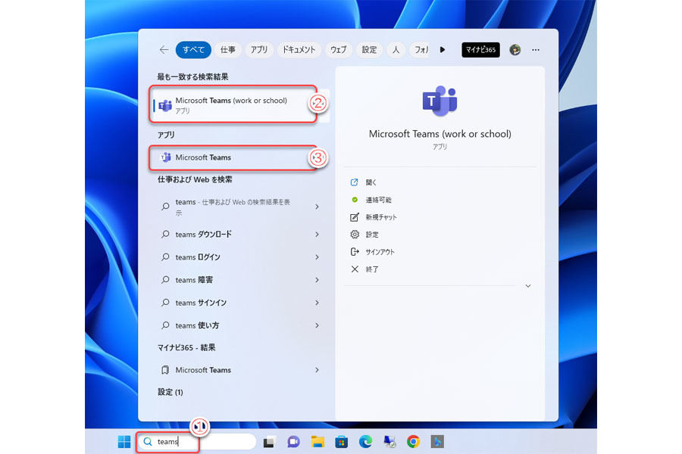
Task: Click the 連絡可能 status entry
Action: pos(378,200)
